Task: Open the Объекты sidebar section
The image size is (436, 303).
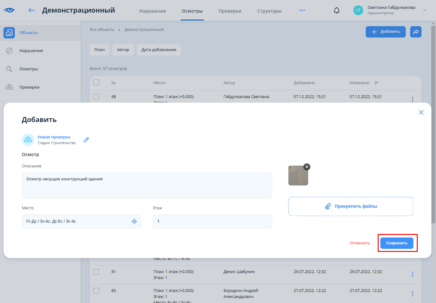Action: (28, 33)
